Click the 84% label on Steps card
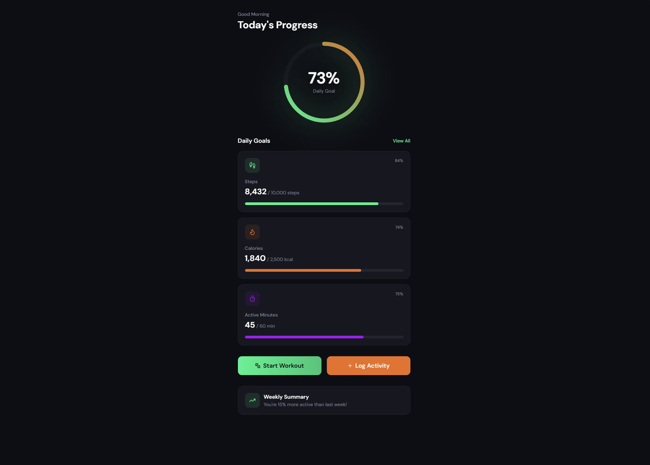The height and width of the screenshot is (465, 650). pyautogui.click(x=399, y=161)
